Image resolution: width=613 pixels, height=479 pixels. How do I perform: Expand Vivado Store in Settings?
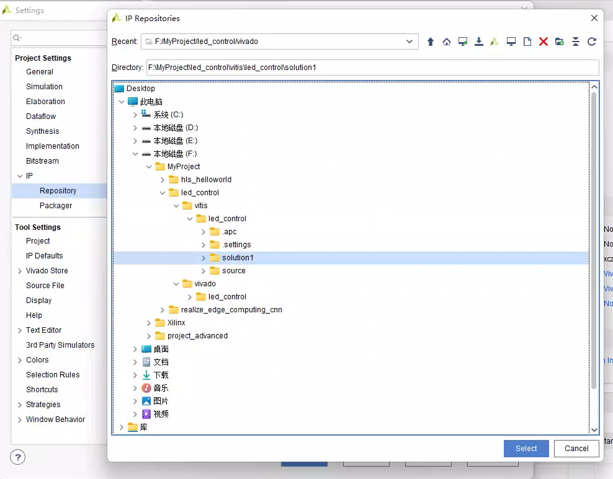tap(20, 271)
